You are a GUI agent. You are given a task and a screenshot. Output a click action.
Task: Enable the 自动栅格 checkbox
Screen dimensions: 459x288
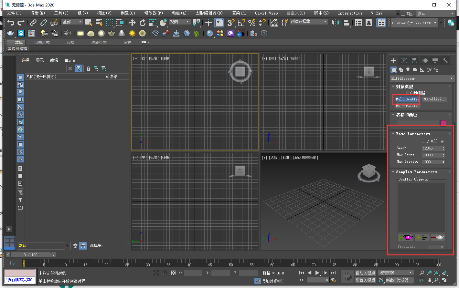coord(408,93)
